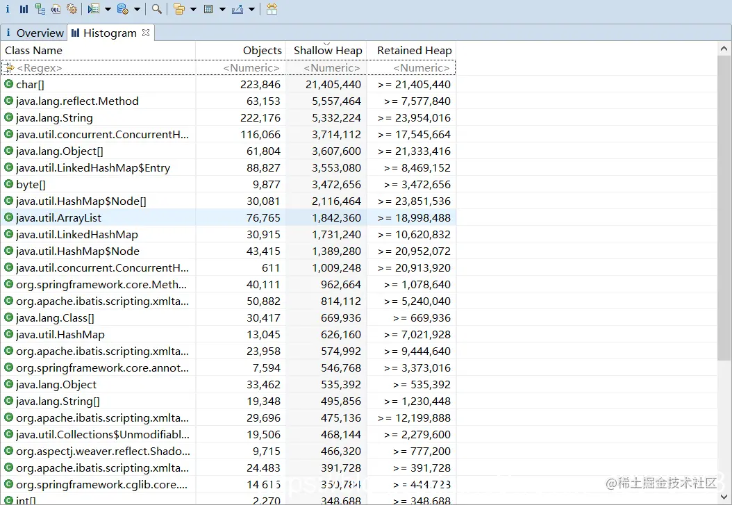Expand the Calculate retained size dropdown arrow
The image size is (732, 505).
pyautogui.click(x=222, y=9)
